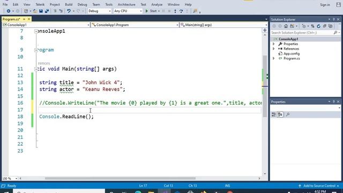343x193 pixels.
Task: Click the Property Pages wrench icon
Action: tap(288, 114)
